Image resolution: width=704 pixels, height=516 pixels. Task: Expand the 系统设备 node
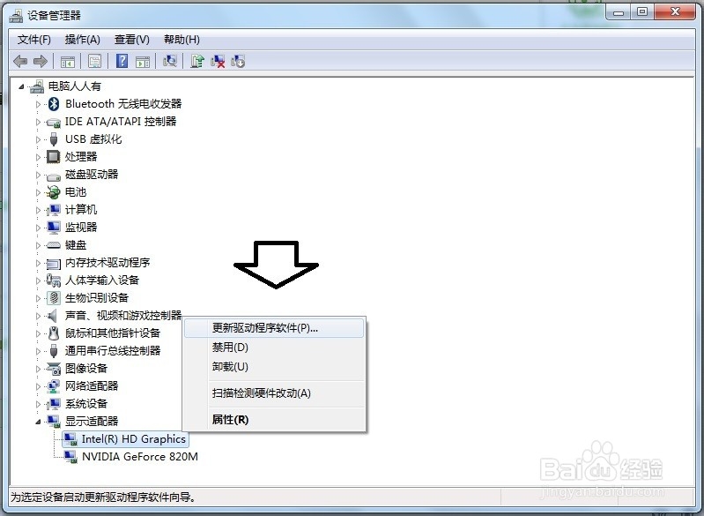(38, 404)
